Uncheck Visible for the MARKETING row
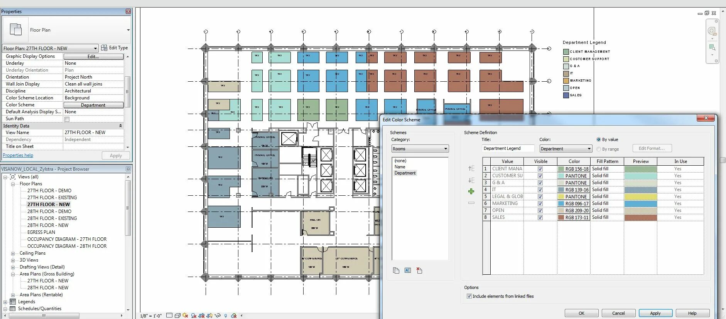726x319 pixels. pos(540,203)
